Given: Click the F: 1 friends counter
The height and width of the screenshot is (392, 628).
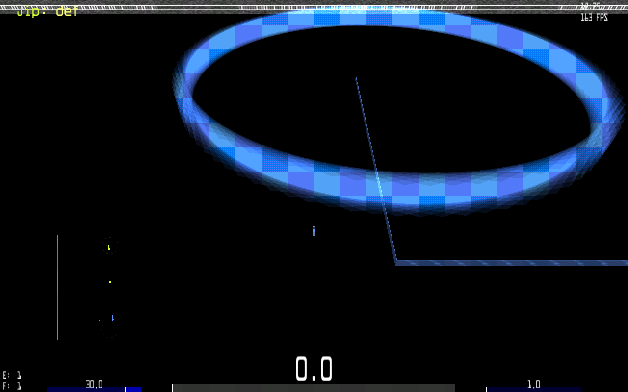Looking at the screenshot, I should (12, 386).
